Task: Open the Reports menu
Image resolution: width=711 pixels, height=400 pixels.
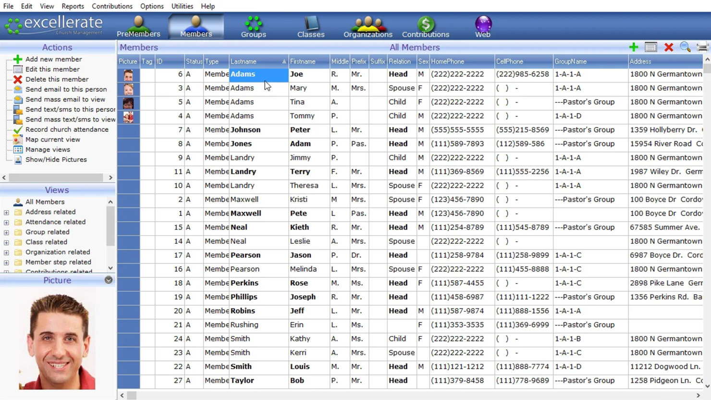Action: pyautogui.click(x=73, y=6)
